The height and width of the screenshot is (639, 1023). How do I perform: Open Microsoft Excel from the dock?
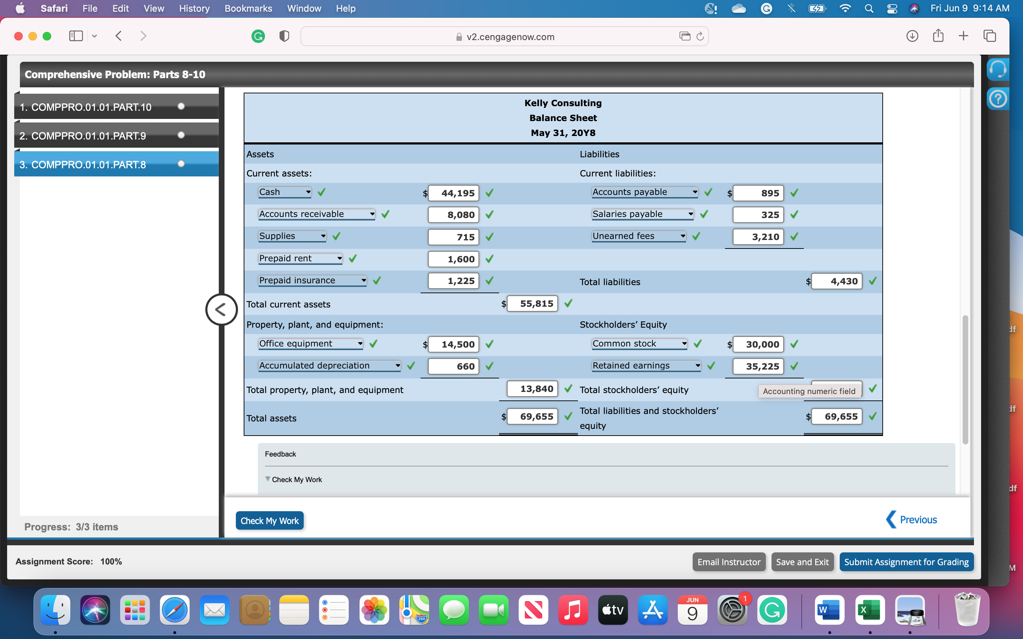[x=870, y=610]
